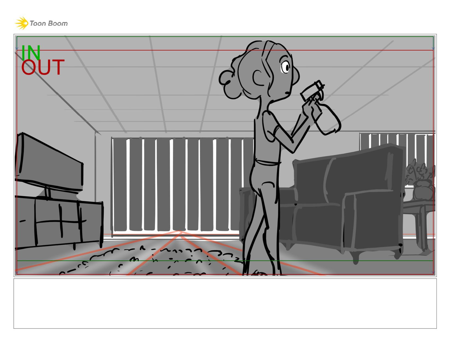Select the storyboard panel drawing

click(225, 155)
